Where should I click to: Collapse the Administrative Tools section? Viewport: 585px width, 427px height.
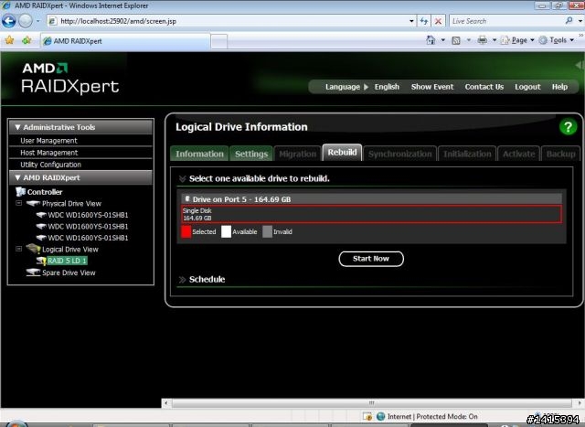point(17,127)
